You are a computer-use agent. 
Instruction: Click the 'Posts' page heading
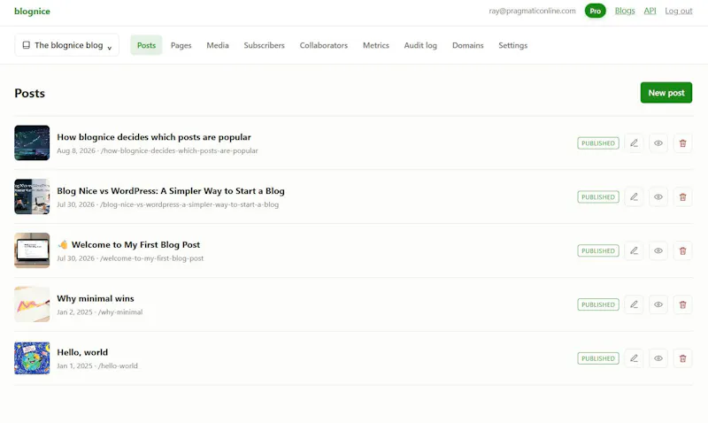pos(30,93)
